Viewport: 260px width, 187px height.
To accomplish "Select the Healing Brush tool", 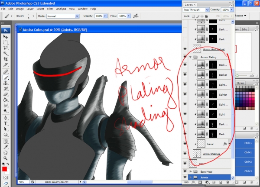I will 6,71.
